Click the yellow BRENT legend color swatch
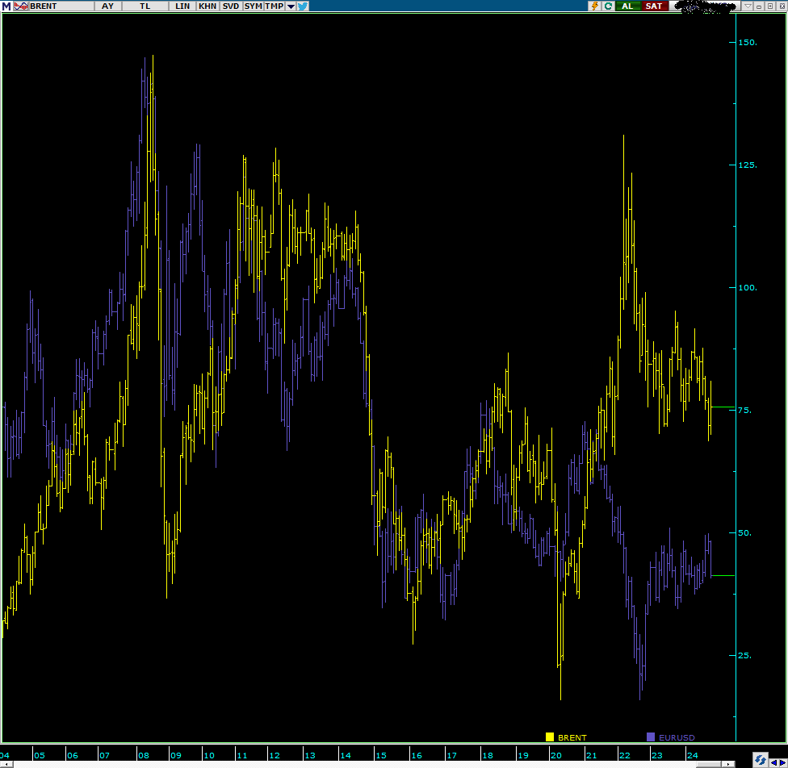Image resolution: width=788 pixels, height=768 pixels. click(x=550, y=737)
